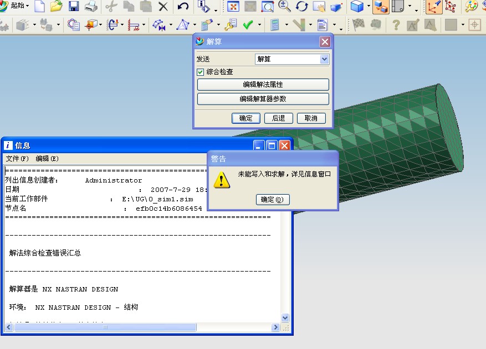
Task: Select the 3D tetrahedral mesh icon
Action: [183, 25]
